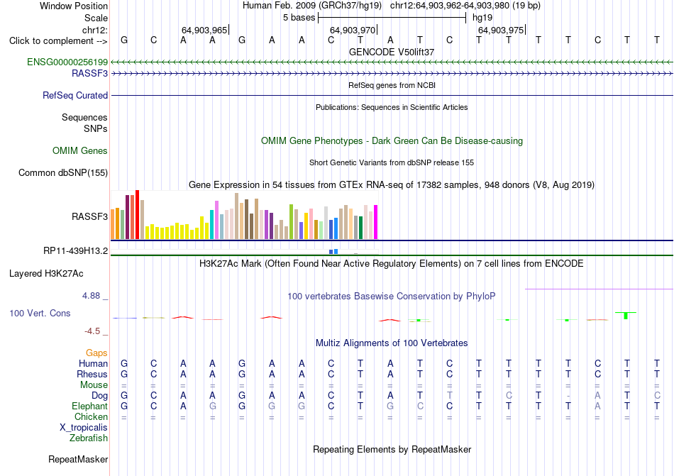Click the Chicken species alignment label
Screen dimensions: 674x476
point(91,416)
